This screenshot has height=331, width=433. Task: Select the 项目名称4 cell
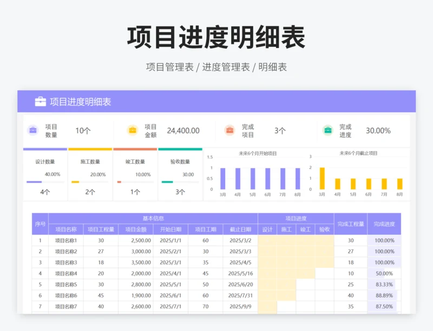pyautogui.click(x=65, y=273)
